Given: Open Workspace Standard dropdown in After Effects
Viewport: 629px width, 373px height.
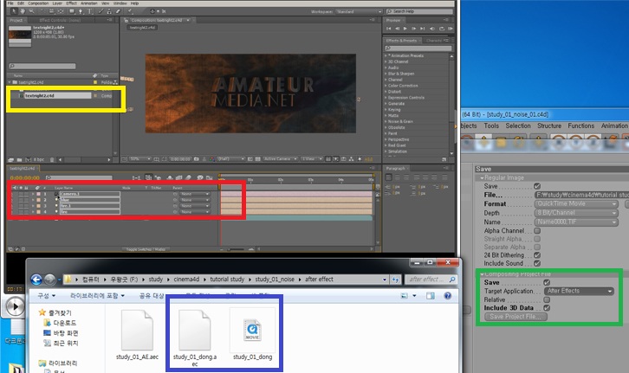Looking at the screenshot, I should [x=359, y=11].
